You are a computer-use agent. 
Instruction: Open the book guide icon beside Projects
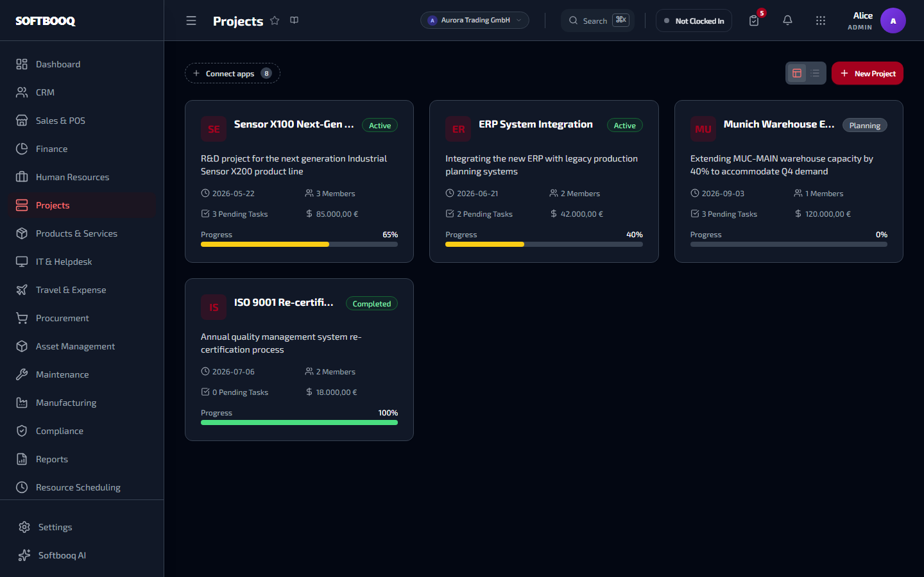(295, 21)
